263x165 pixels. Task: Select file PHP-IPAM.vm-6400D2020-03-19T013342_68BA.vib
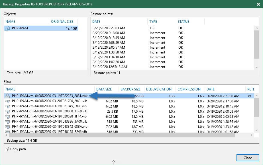point(50,127)
